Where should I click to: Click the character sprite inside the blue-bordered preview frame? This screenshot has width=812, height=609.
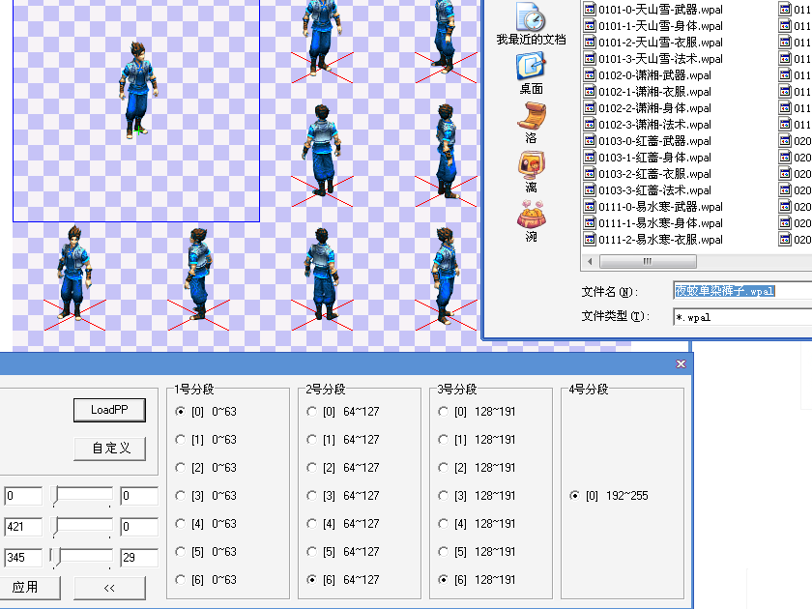(x=138, y=90)
